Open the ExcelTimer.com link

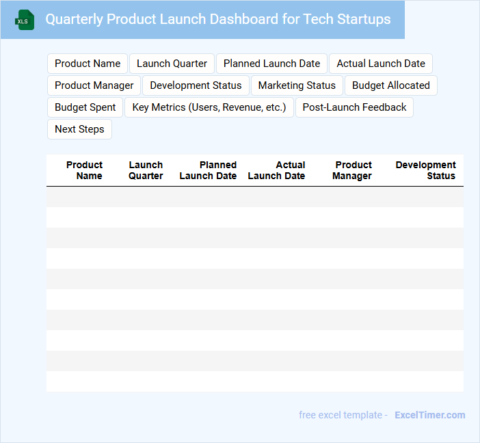(x=429, y=415)
